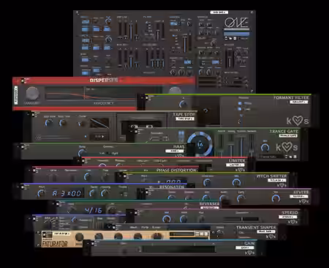Click the ONE synth logo
Image resolution: width=329 pixels, height=268 pixels.
tap(236, 23)
